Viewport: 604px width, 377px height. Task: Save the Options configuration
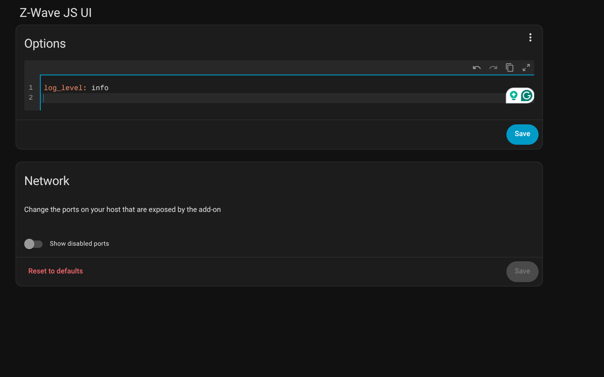522,134
